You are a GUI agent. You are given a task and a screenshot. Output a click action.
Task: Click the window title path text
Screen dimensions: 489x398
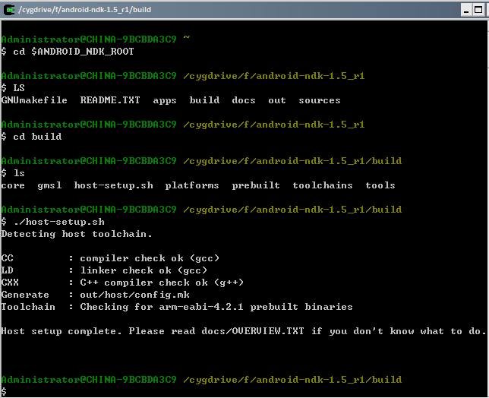coord(85,10)
